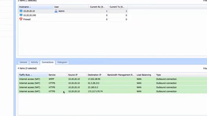This screenshot has width=207, height=116.
Task: Click Outbound connection in the 172.217.170.74 row
Action: tap(166, 92)
